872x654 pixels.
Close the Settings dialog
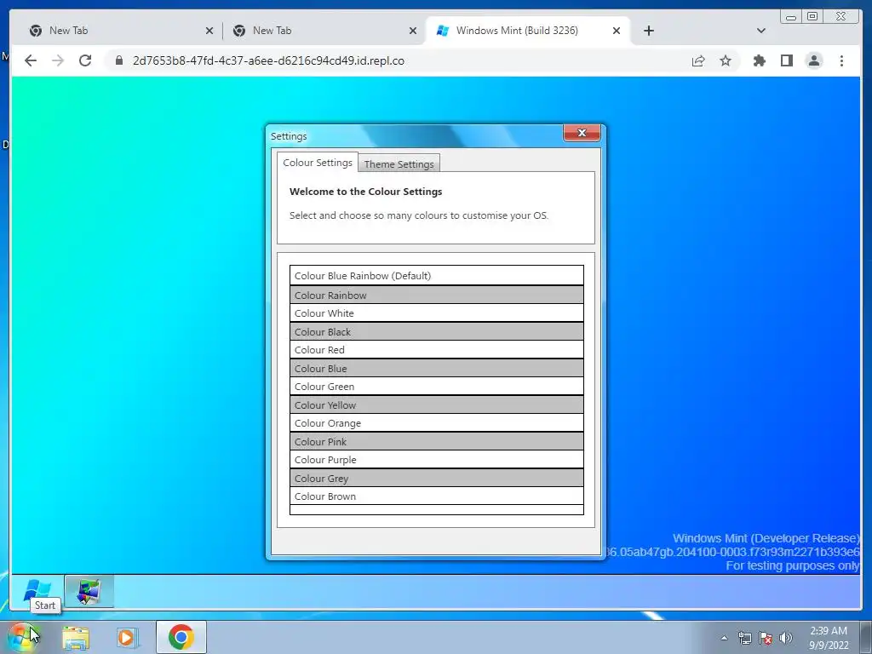[x=582, y=133]
